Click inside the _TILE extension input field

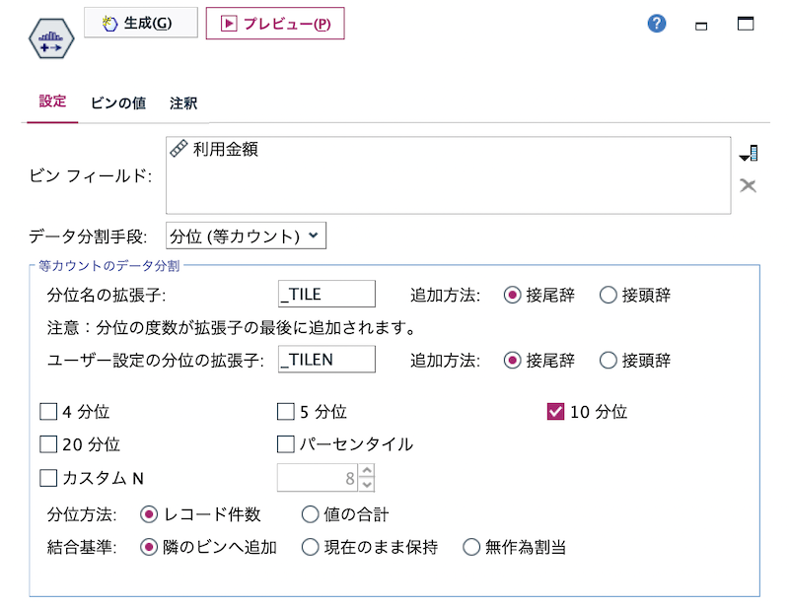[325, 293]
